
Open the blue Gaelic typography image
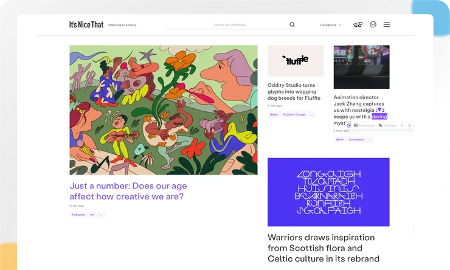pyautogui.click(x=328, y=192)
